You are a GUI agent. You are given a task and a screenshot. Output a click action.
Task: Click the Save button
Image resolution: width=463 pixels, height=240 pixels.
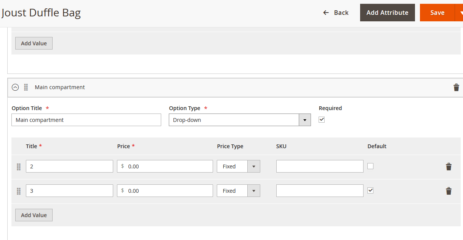coord(437,12)
